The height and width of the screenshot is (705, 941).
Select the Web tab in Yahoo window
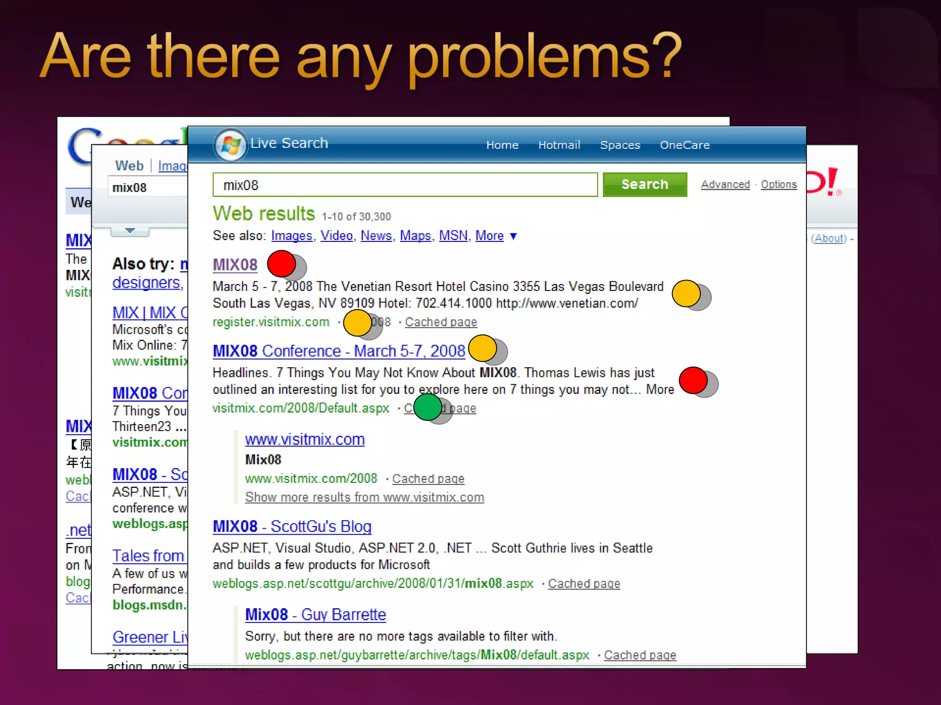[x=129, y=166]
